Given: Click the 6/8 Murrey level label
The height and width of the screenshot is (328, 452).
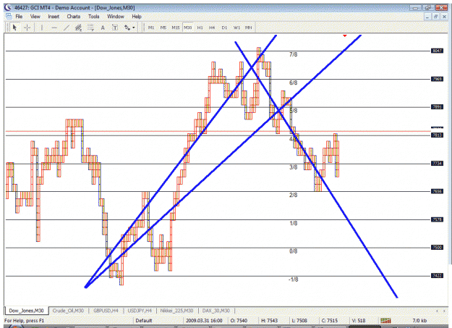Looking at the screenshot, I should point(293,83).
